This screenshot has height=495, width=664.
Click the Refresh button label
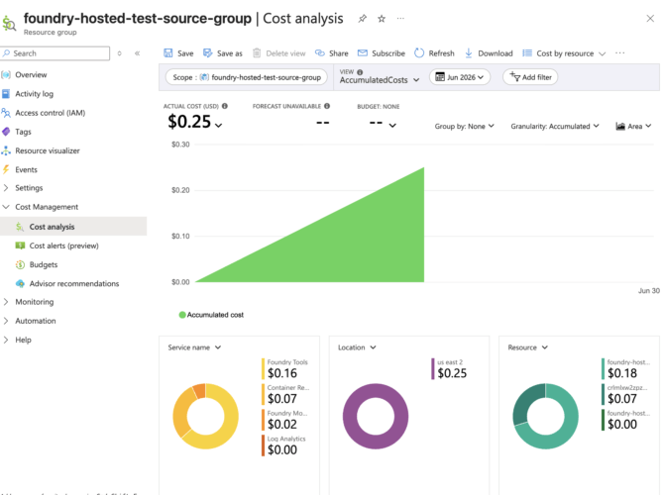[441, 53]
